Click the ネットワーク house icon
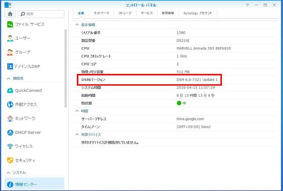The width and height of the screenshot is (283, 191). point(10,118)
